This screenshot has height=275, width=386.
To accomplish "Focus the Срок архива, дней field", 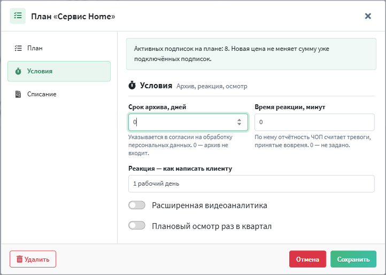I will (x=188, y=122).
